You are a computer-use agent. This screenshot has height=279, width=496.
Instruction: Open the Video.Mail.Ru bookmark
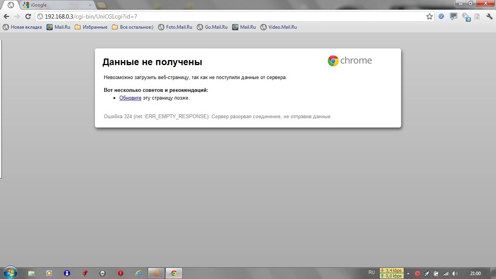(279, 27)
